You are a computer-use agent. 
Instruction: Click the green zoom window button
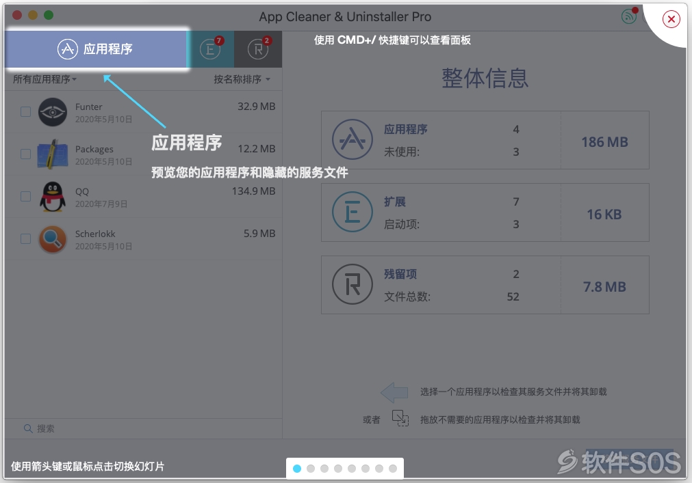tap(49, 15)
